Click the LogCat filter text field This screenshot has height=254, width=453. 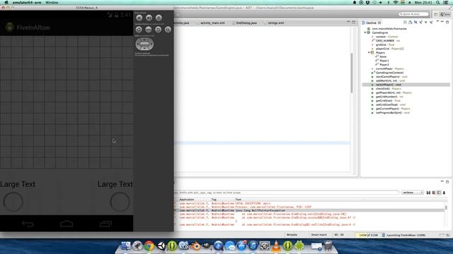(287, 193)
